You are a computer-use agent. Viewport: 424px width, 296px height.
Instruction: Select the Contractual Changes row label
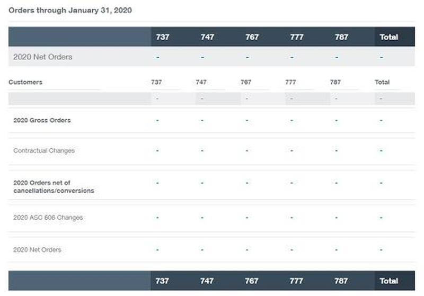pyautogui.click(x=44, y=150)
